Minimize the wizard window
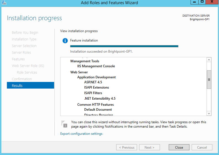This screenshot has width=219, height=155. coord(194,2)
